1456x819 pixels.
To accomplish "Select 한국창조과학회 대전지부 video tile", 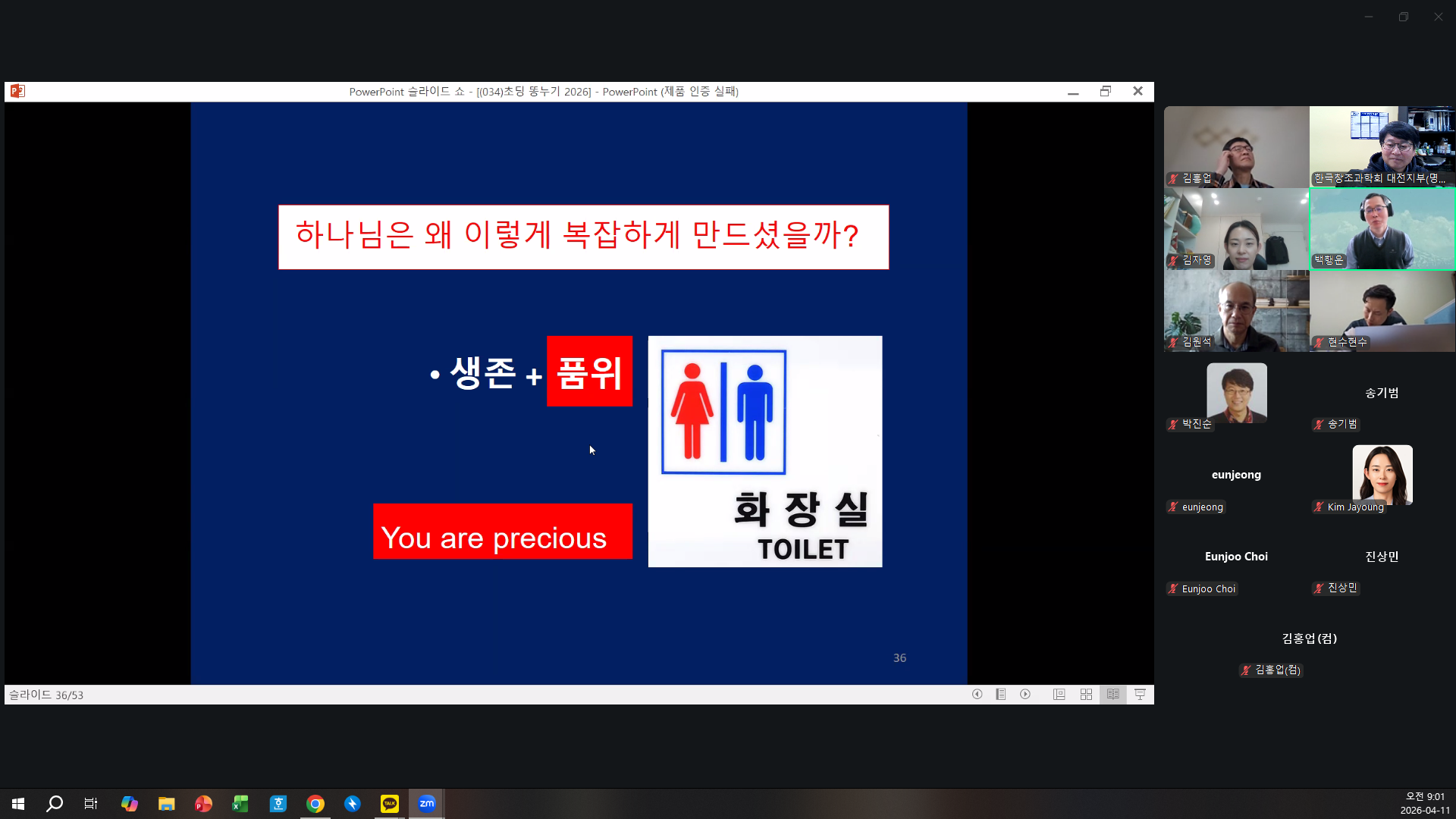I will tap(1382, 146).
